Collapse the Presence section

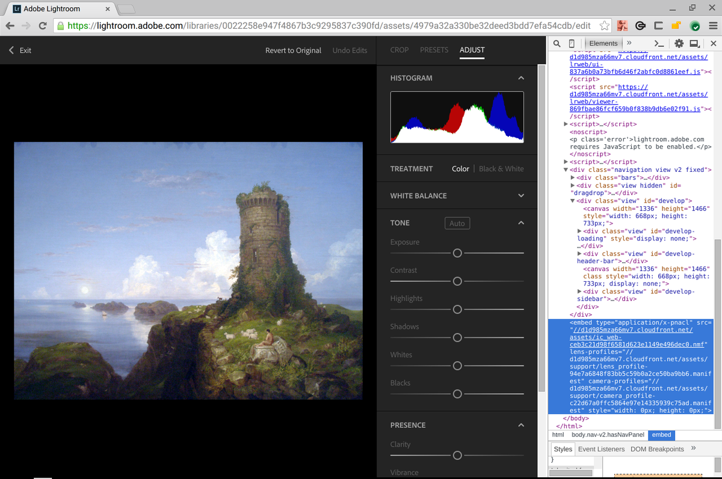pos(521,426)
